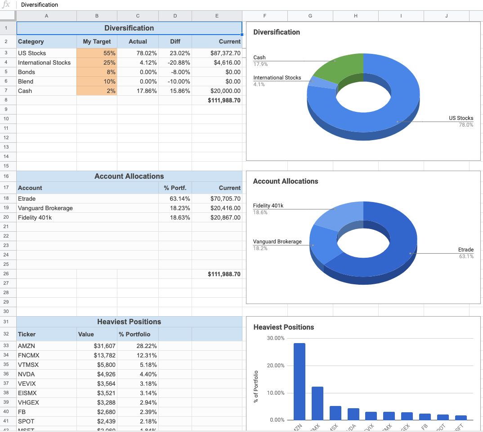Select column G header

[310, 16]
